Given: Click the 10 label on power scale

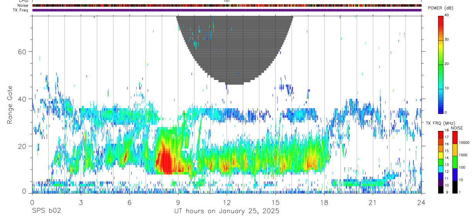Looking at the screenshot, I should (447, 88).
